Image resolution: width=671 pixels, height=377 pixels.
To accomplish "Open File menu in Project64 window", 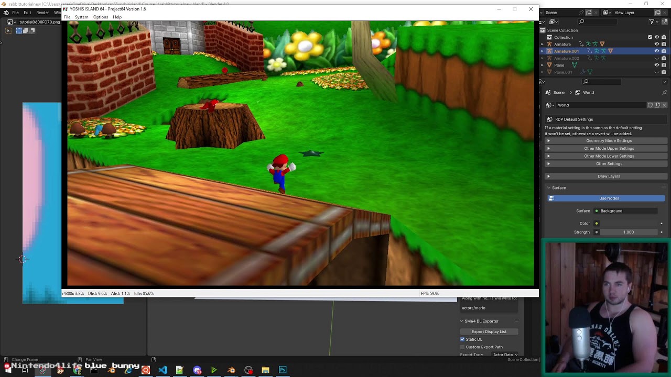I will coord(67,17).
